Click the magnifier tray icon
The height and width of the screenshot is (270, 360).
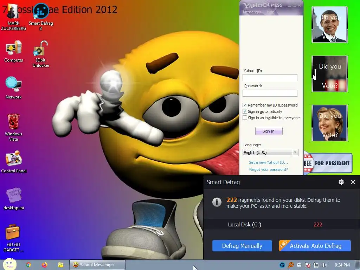291,265
